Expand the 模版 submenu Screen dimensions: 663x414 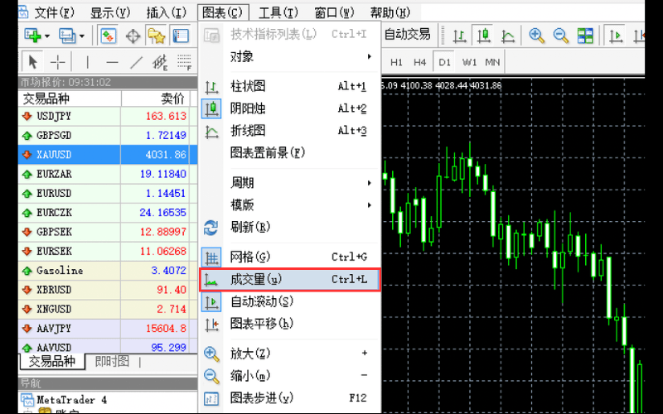pos(289,205)
